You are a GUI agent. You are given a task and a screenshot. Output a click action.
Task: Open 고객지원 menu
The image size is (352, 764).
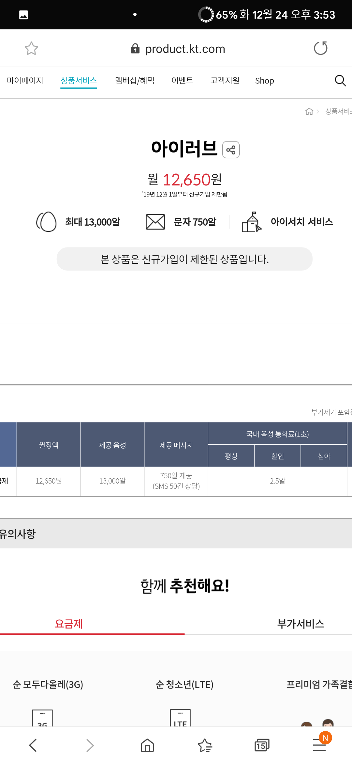point(225,80)
